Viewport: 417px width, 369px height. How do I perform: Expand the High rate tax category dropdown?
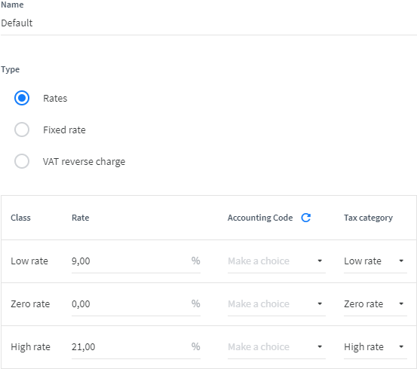tap(376, 347)
